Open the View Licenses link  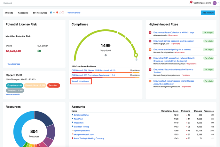pyautogui.click(x=14, y=64)
